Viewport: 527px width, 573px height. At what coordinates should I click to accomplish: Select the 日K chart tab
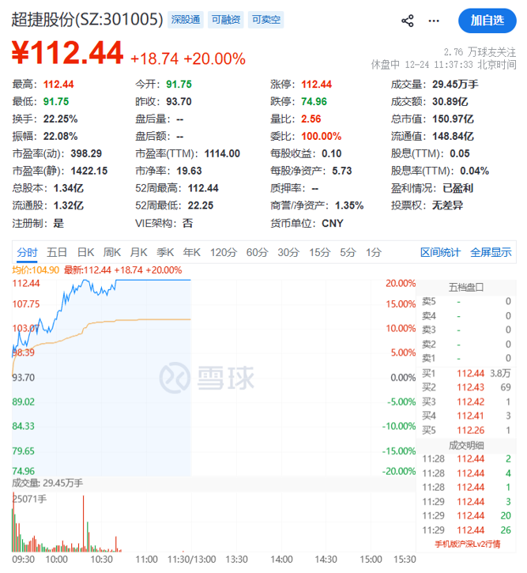85,252
